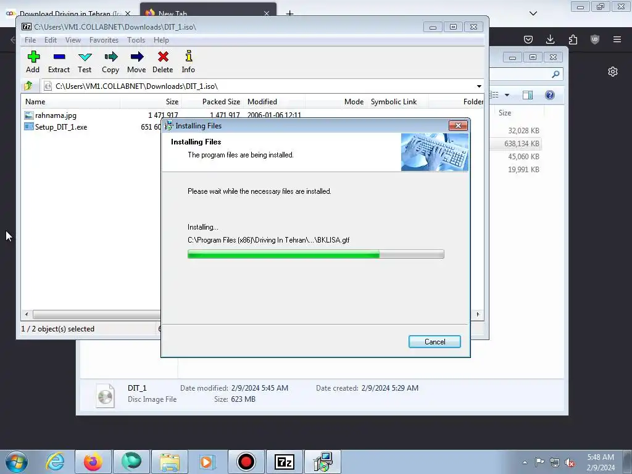This screenshot has height=474, width=632.
Task: Click the Add toolbar icon in 7-Zip
Action: coord(33,57)
